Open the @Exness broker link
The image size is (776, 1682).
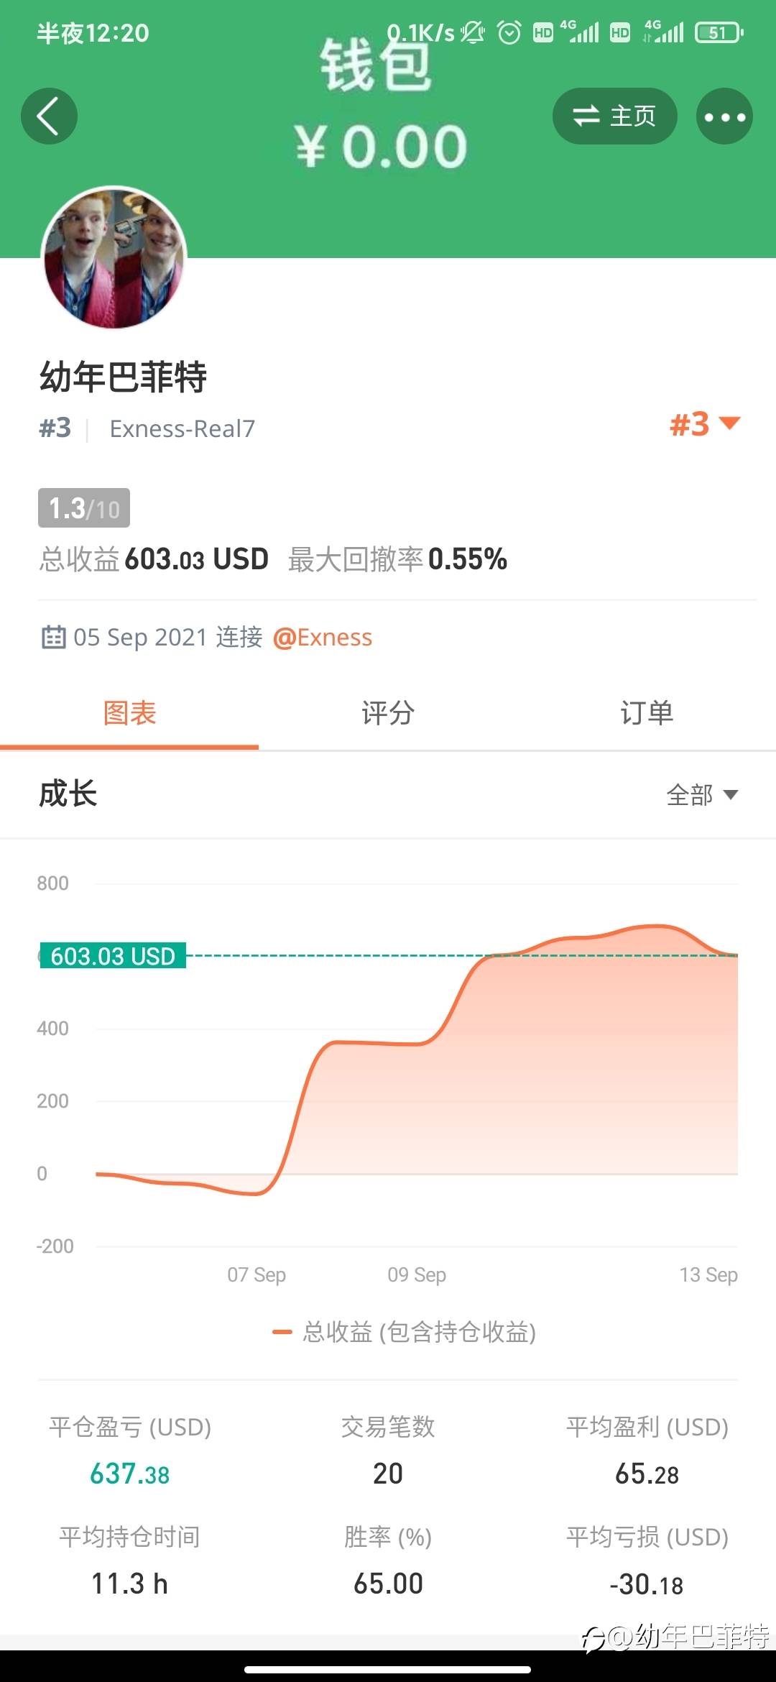point(323,638)
